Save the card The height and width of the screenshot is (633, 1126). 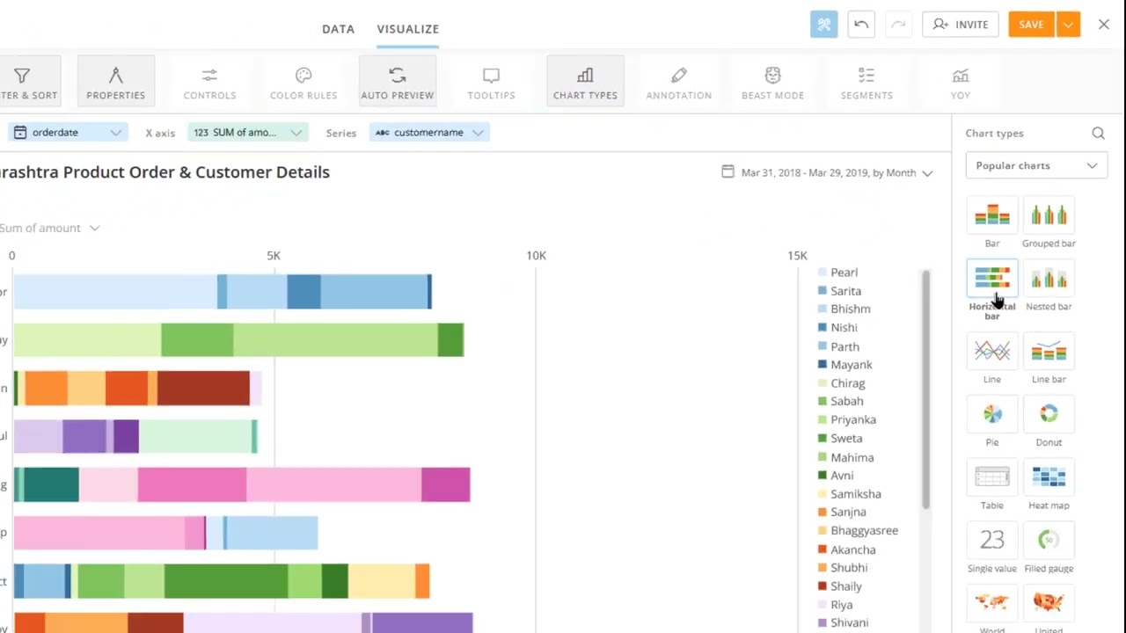click(x=1031, y=25)
